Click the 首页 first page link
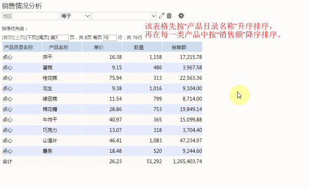This screenshot has height=190, width=310. point(8,37)
